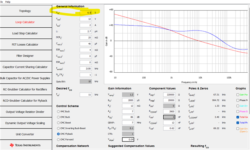The height and width of the screenshot is (150, 250).
Task: Toggle the orange Gain Error Open Loop checkbox
Action: click(238, 129)
